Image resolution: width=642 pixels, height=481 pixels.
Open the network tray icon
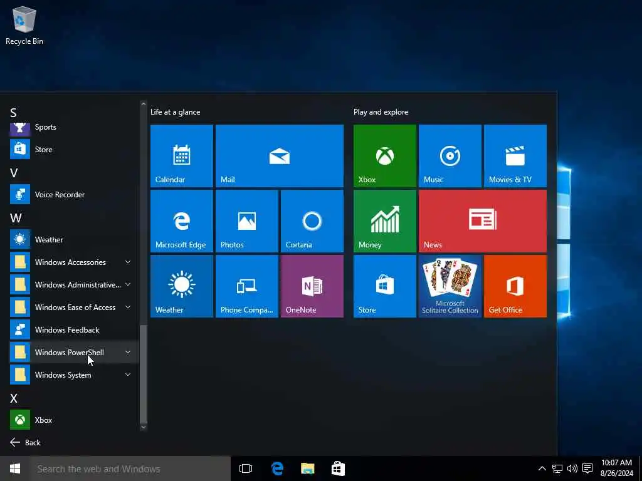tap(557, 468)
